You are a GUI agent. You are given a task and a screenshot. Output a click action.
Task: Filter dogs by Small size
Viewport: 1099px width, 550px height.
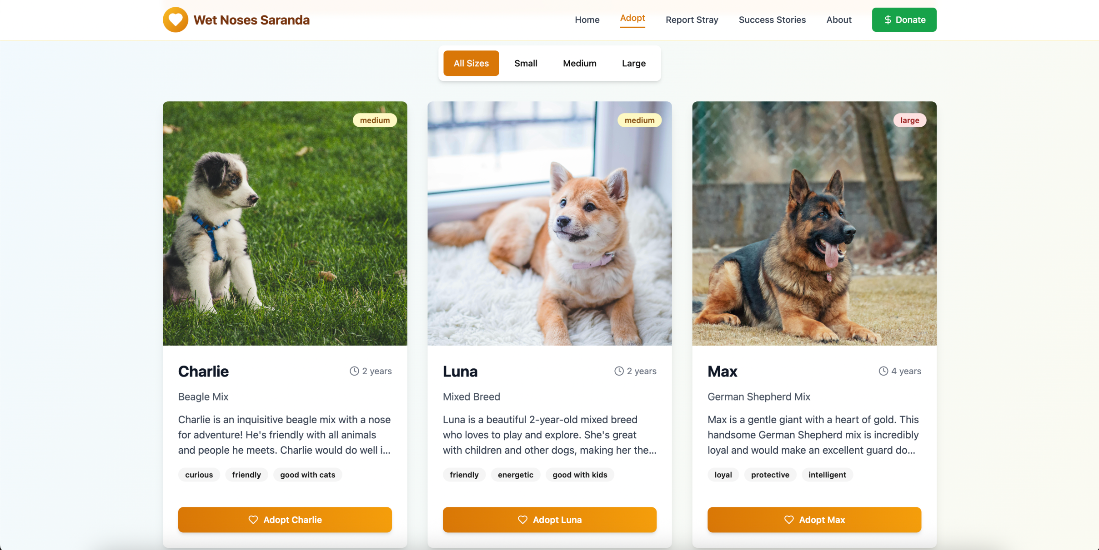coord(526,63)
